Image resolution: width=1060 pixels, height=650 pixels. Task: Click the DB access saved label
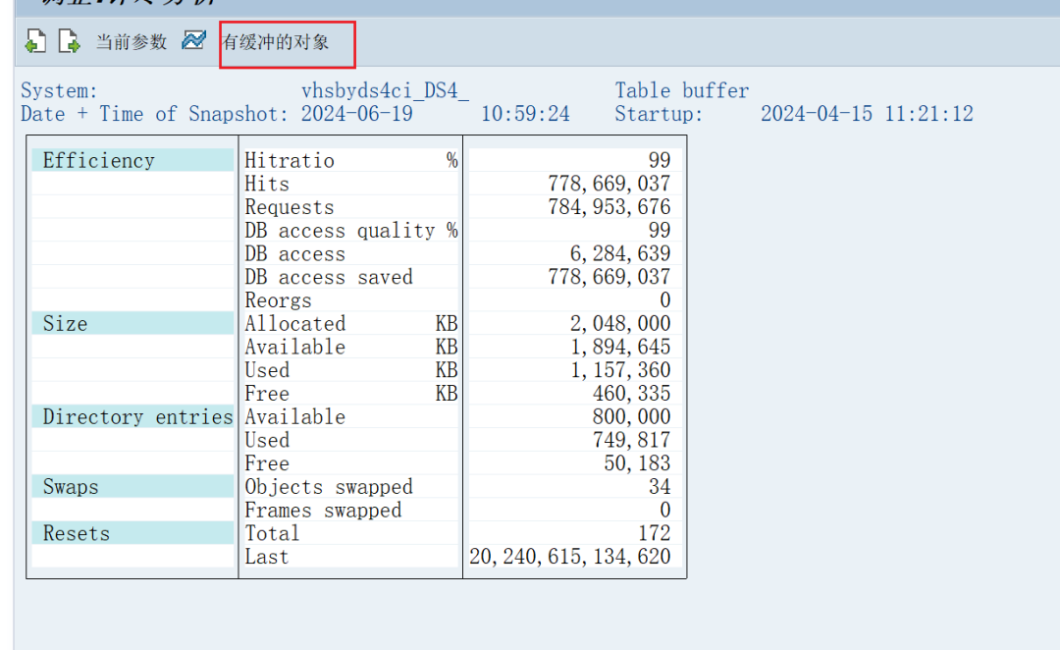[329, 277]
